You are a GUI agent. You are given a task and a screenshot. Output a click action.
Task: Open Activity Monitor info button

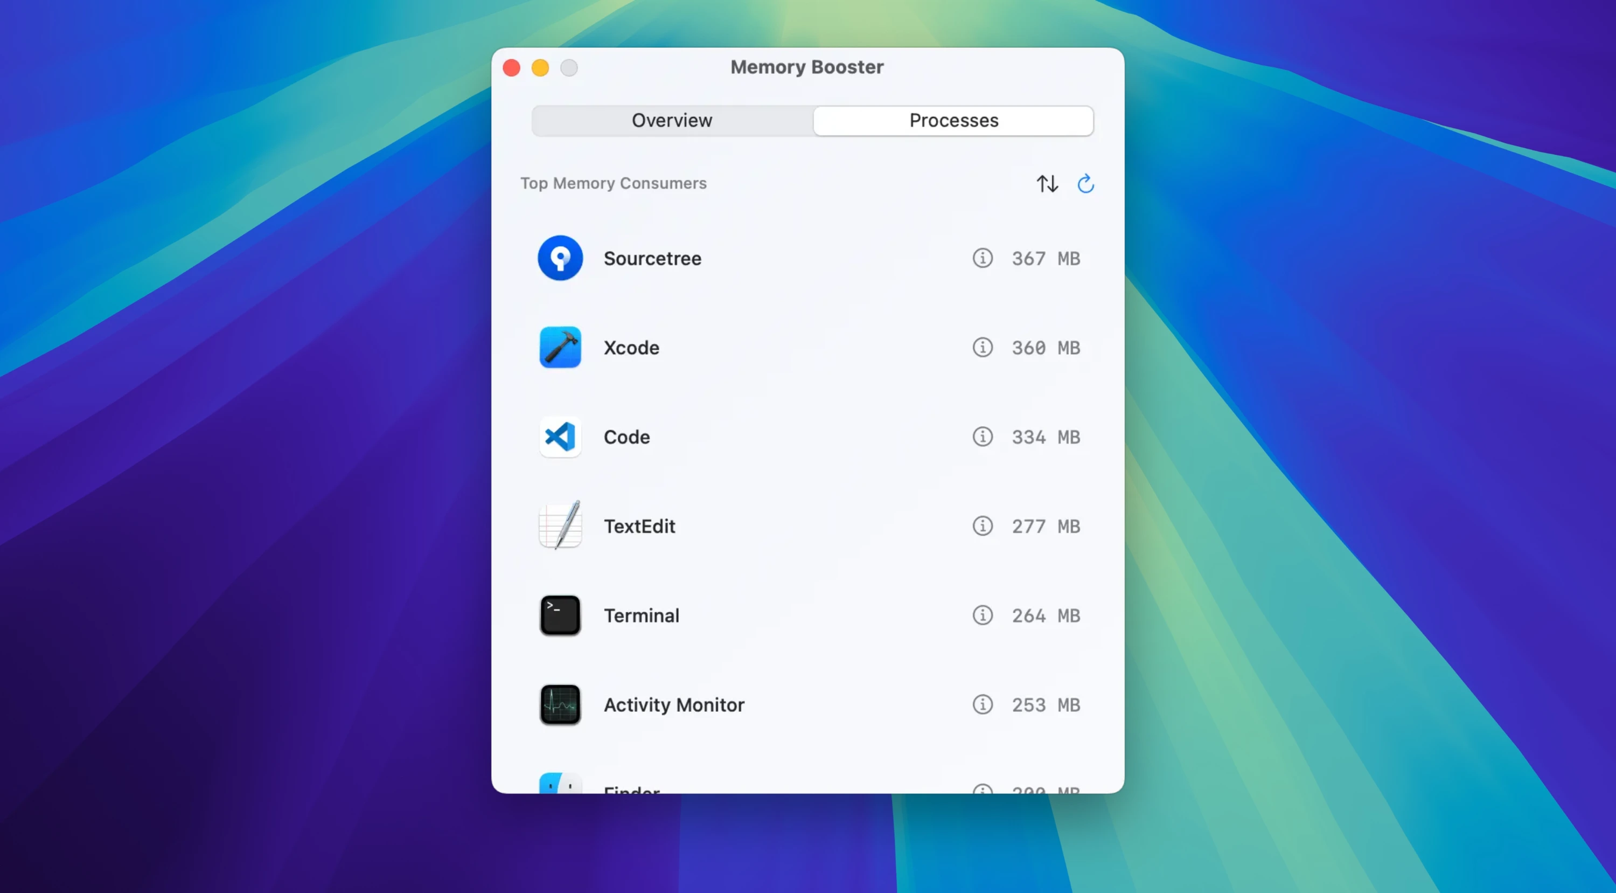click(x=983, y=704)
